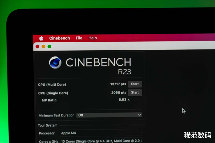Open the Apple menu icon
The width and height of the screenshot is (215, 143).
click(41, 38)
